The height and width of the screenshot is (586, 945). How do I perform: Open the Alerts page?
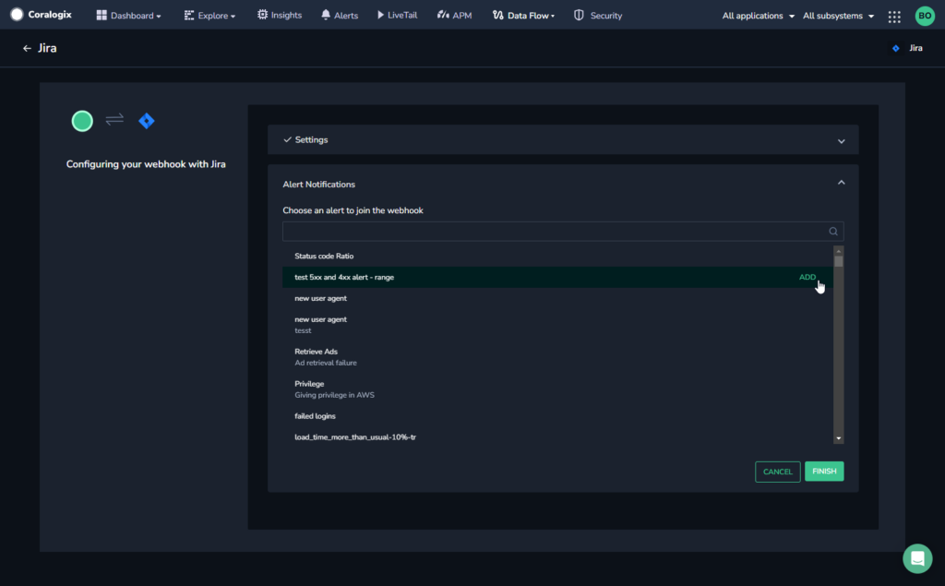tap(340, 15)
